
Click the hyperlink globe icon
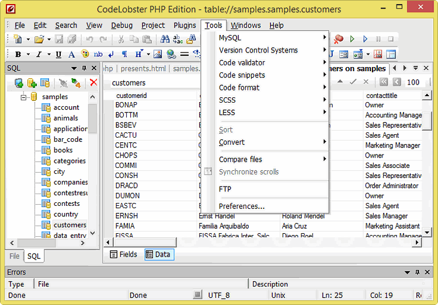click(171, 54)
